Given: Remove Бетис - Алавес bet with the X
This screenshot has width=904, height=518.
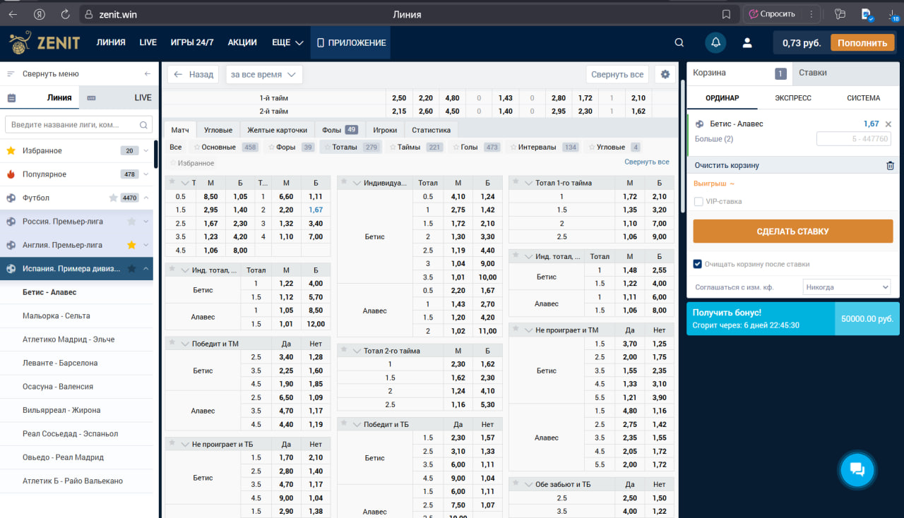Looking at the screenshot, I should pyautogui.click(x=888, y=124).
